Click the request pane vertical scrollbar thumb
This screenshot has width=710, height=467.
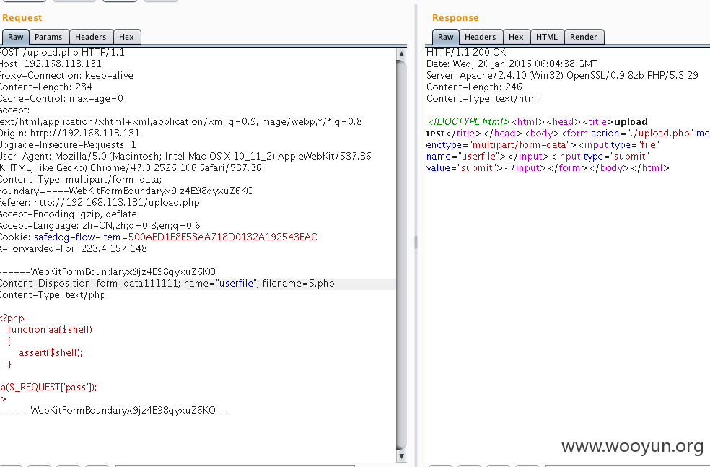coord(401,253)
